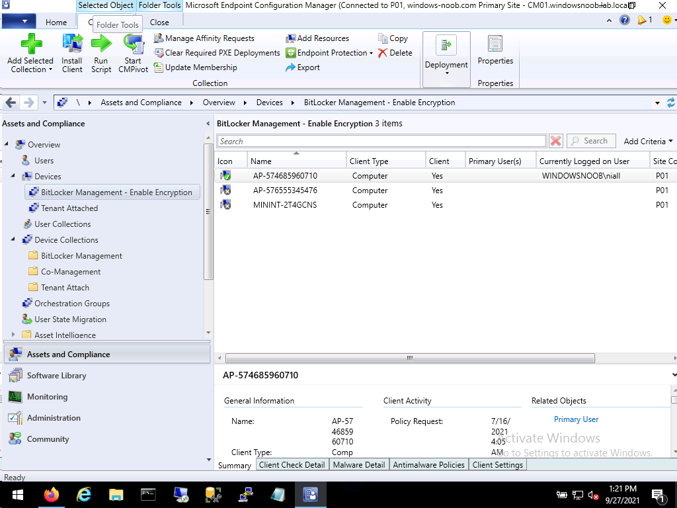Sort the list by Client Type column header
This screenshot has height=508, width=677.
tap(385, 161)
